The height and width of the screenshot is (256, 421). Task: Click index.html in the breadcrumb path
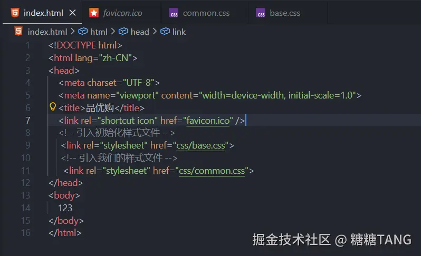(x=47, y=32)
